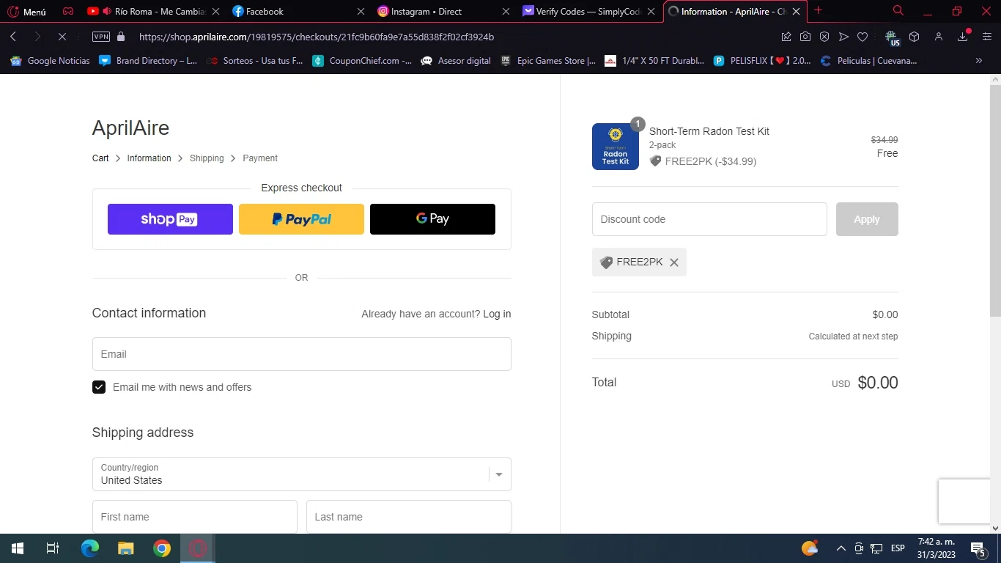Open the My Flow send icon

click(x=843, y=37)
